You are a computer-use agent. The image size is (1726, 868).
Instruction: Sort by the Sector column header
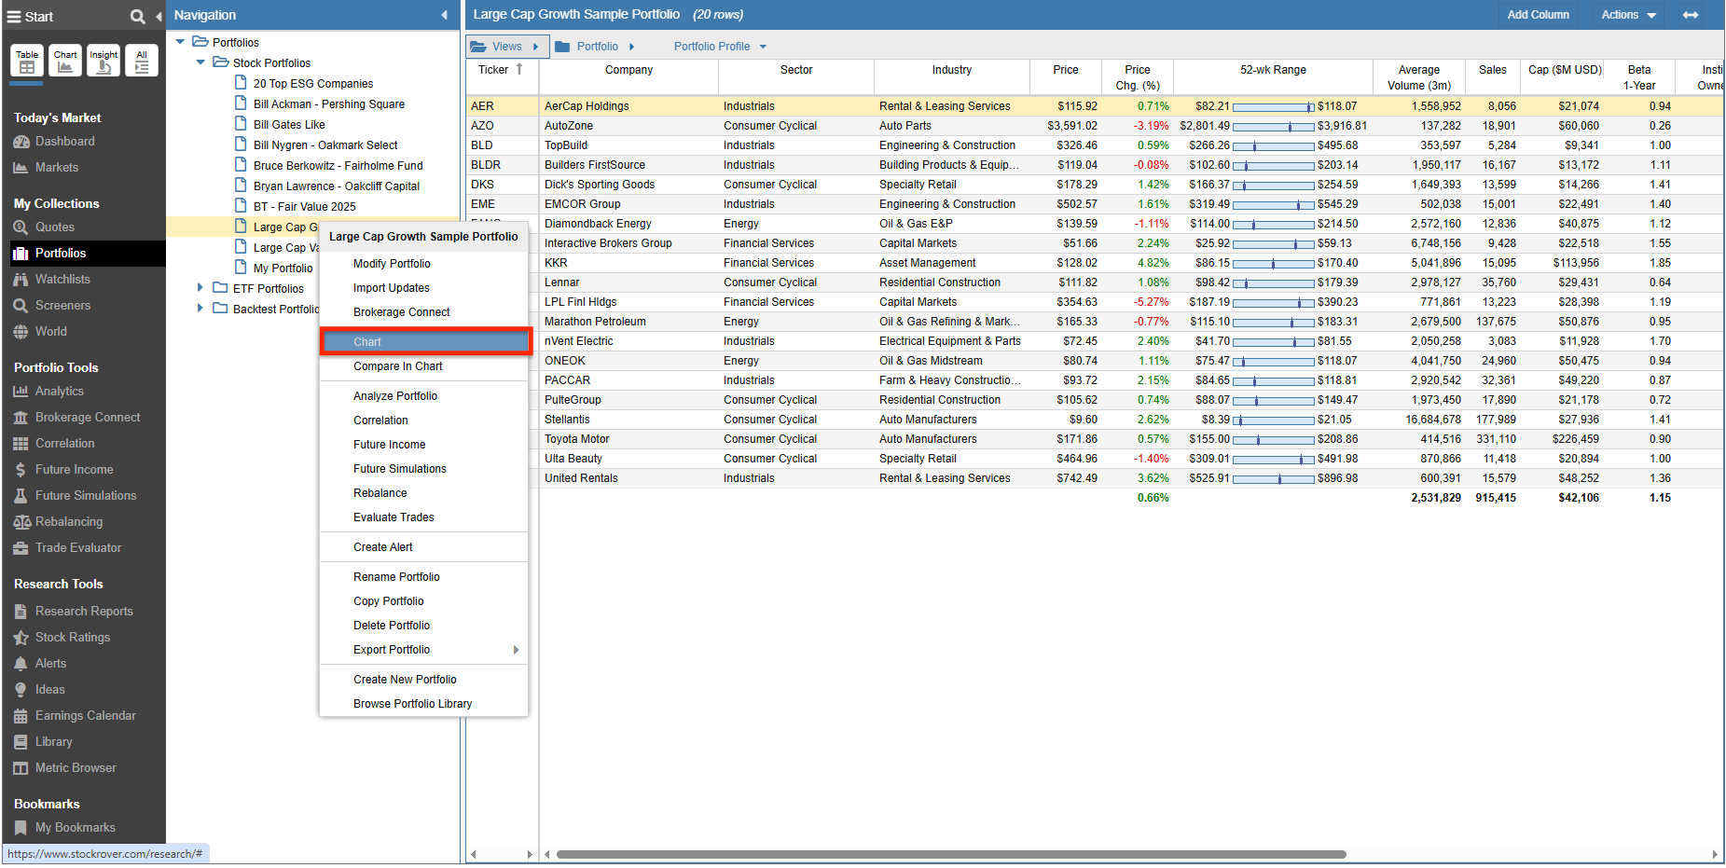point(796,76)
